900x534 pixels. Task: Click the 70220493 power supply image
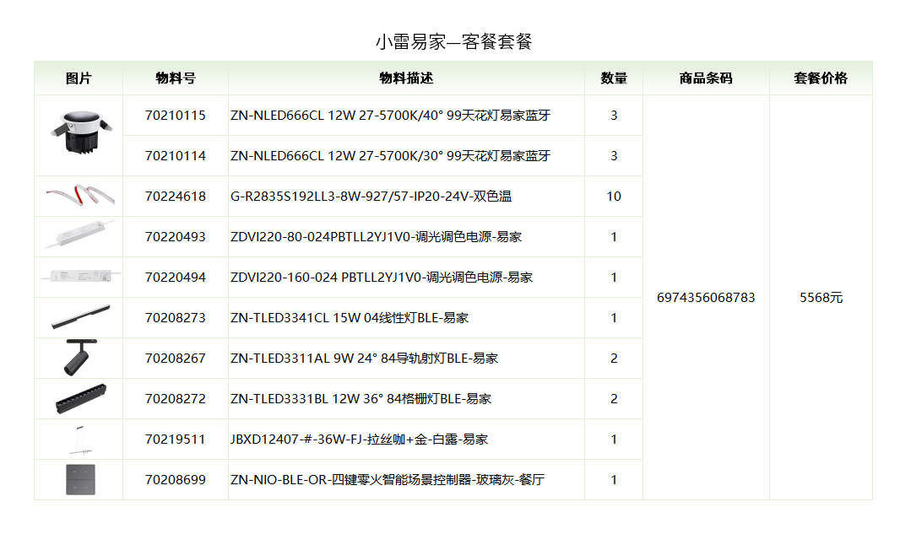79,236
